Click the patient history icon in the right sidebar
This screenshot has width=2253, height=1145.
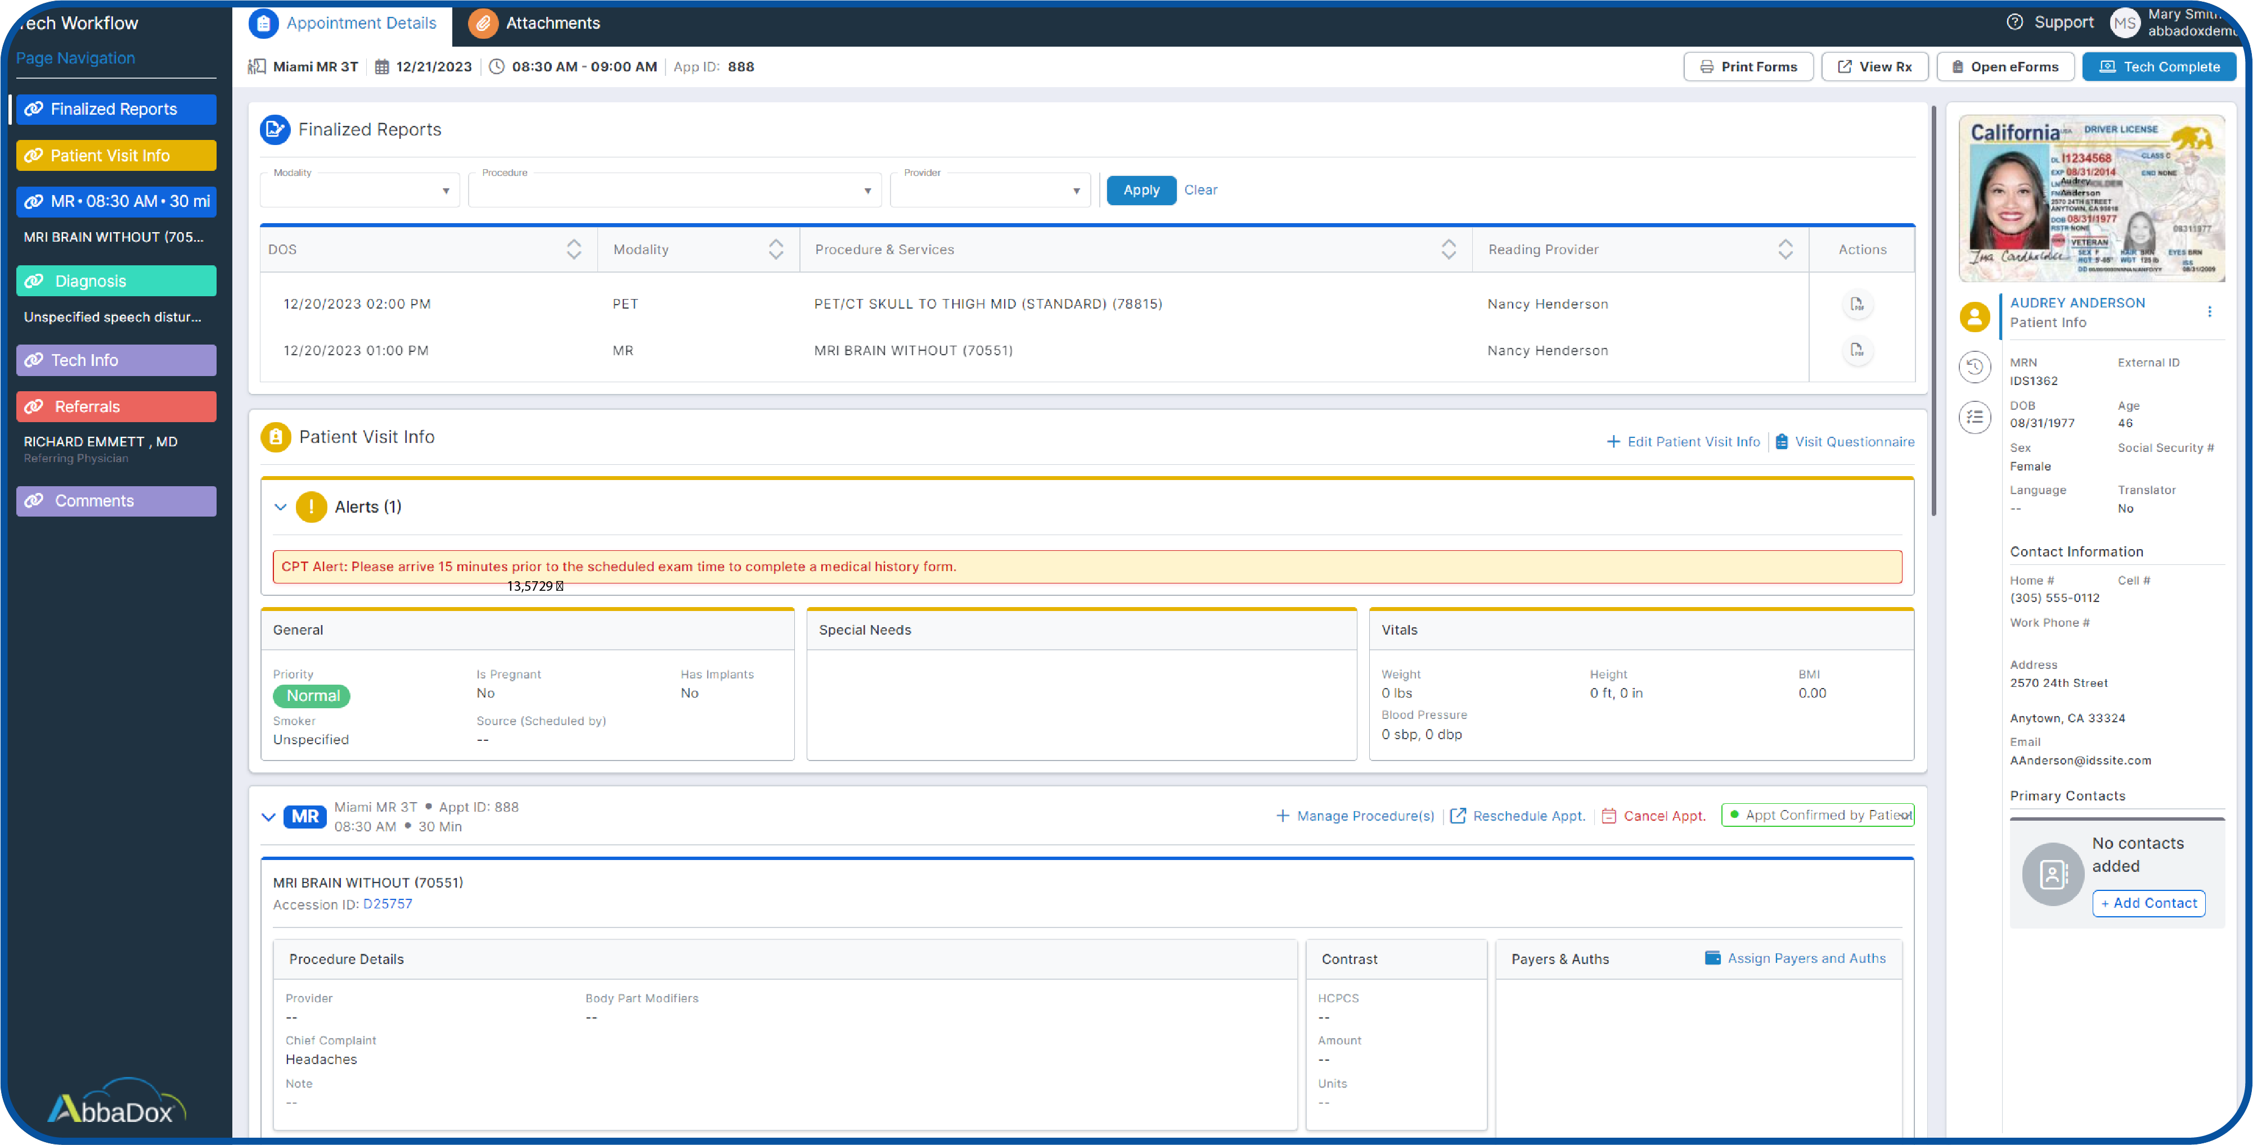pyautogui.click(x=1975, y=367)
